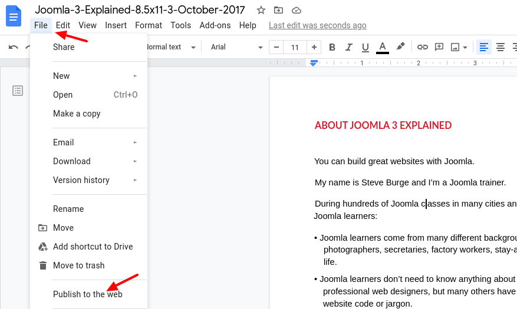Click the sentence You can build great websites

[x=394, y=162]
